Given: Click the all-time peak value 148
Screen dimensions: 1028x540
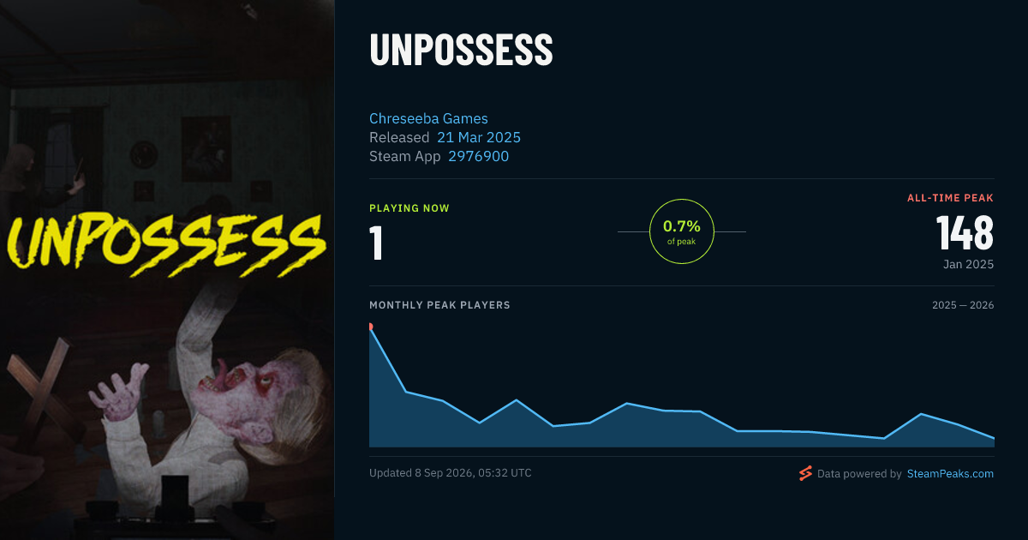Looking at the screenshot, I should pyautogui.click(x=965, y=232).
